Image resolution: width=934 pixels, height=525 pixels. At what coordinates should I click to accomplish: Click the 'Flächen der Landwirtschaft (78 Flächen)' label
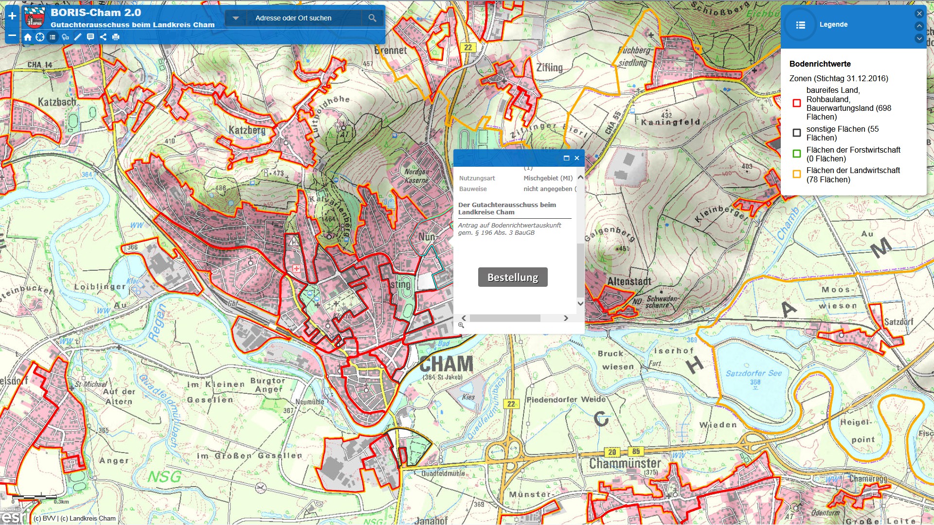click(x=853, y=175)
